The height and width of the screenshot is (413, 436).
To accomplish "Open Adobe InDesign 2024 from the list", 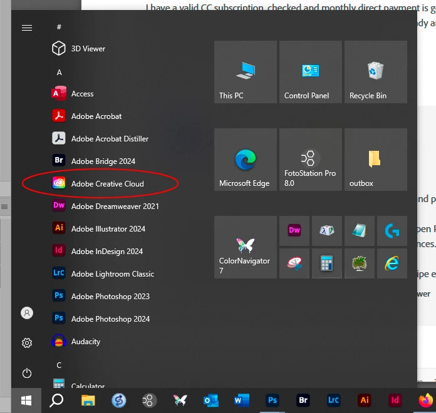I will click(97, 251).
